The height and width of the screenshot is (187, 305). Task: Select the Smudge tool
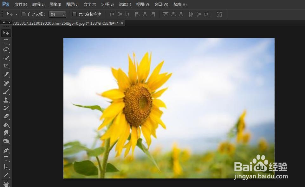6,133
